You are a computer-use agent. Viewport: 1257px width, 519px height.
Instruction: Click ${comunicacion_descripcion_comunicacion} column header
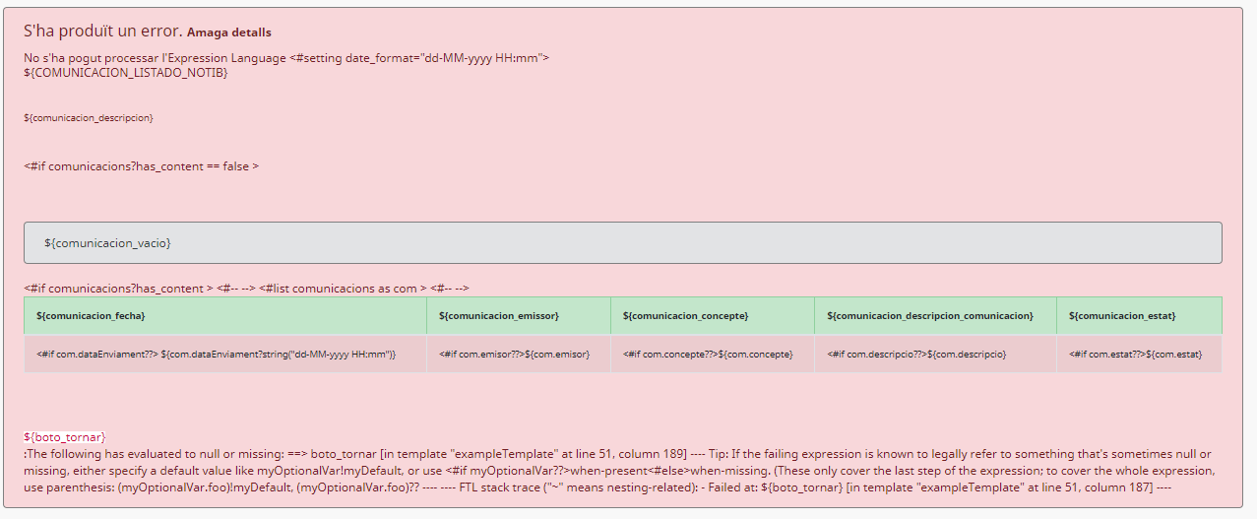[x=936, y=315]
